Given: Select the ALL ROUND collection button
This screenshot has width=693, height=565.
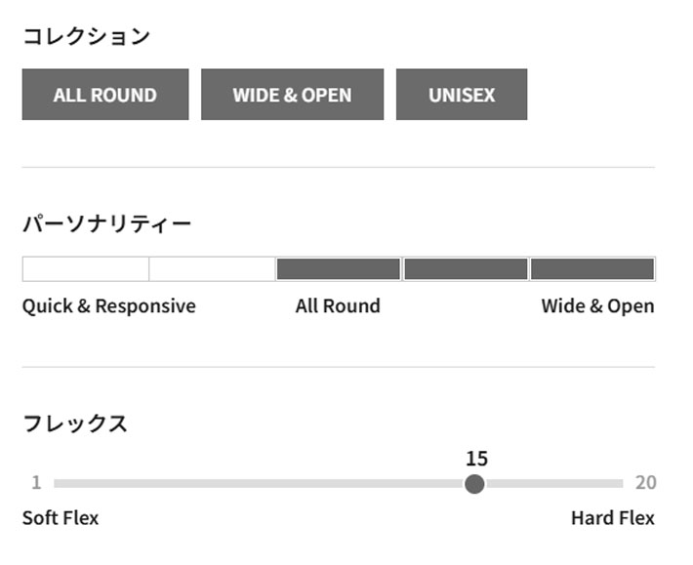Looking at the screenshot, I should 105,94.
